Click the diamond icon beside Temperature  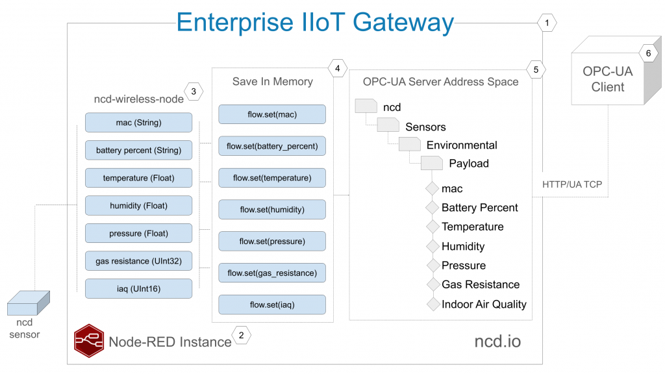[433, 227]
